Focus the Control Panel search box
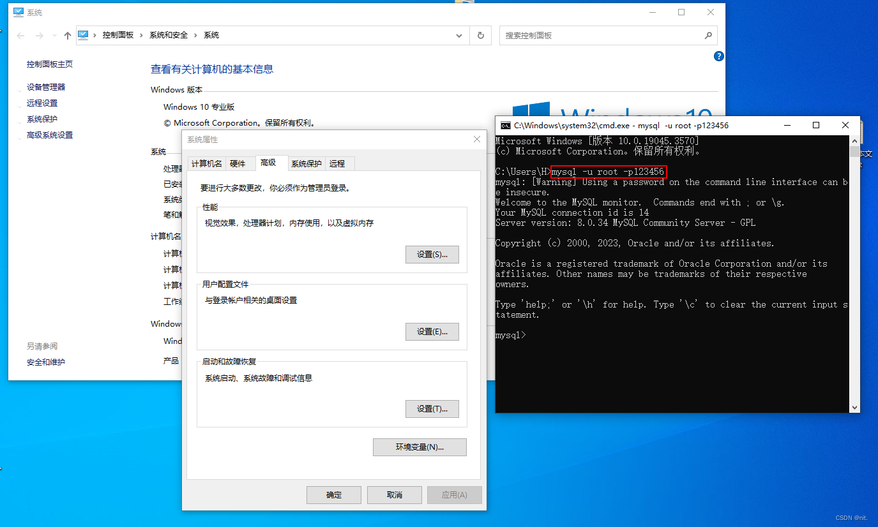 point(608,36)
